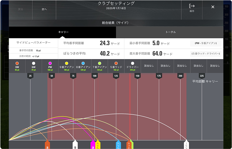Proceed with the 次へ button
Screen dimensions: 232x149
tap(44, 9)
